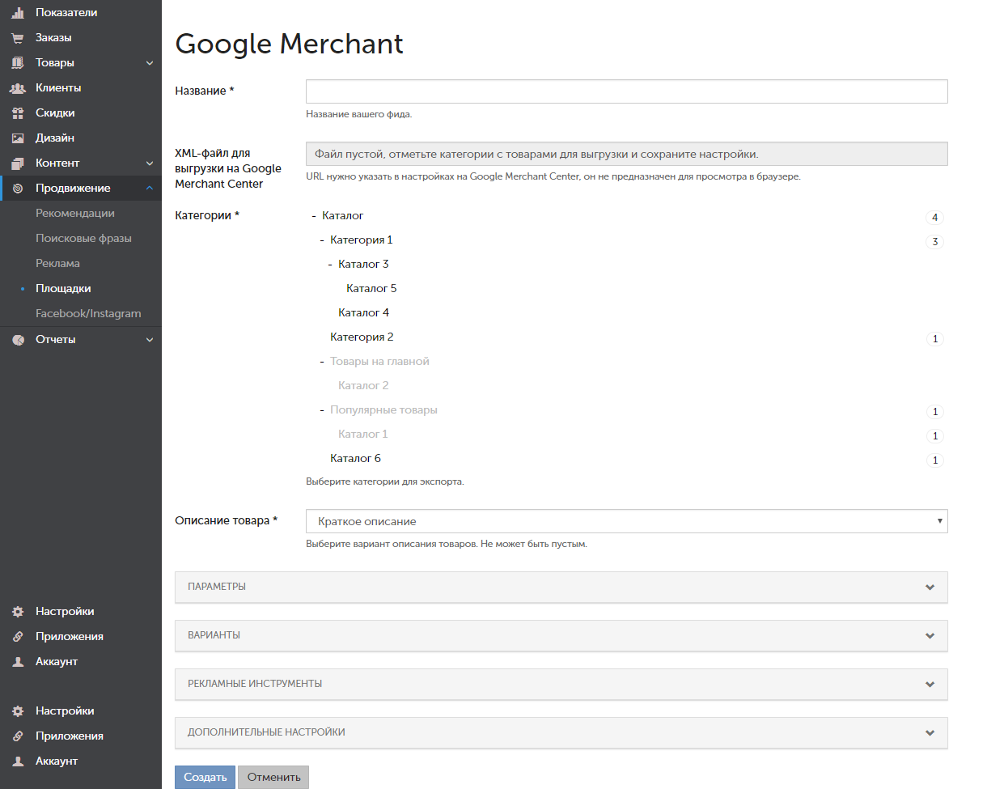The width and height of the screenshot is (1004, 789).
Task: Click count badge 1 beside Категория 2
Action: click(x=934, y=338)
